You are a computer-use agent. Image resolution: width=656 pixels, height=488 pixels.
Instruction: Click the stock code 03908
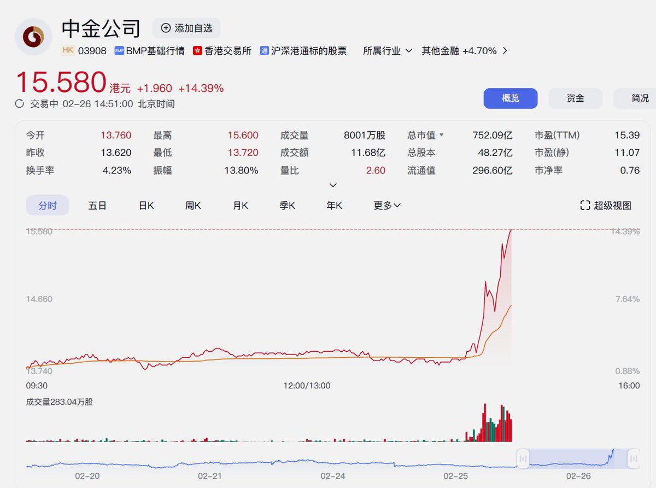click(x=92, y=51)
